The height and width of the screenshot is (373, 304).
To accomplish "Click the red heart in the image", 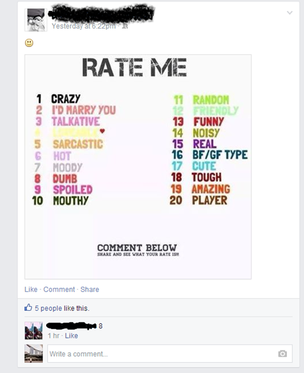I will click(102, 131).
